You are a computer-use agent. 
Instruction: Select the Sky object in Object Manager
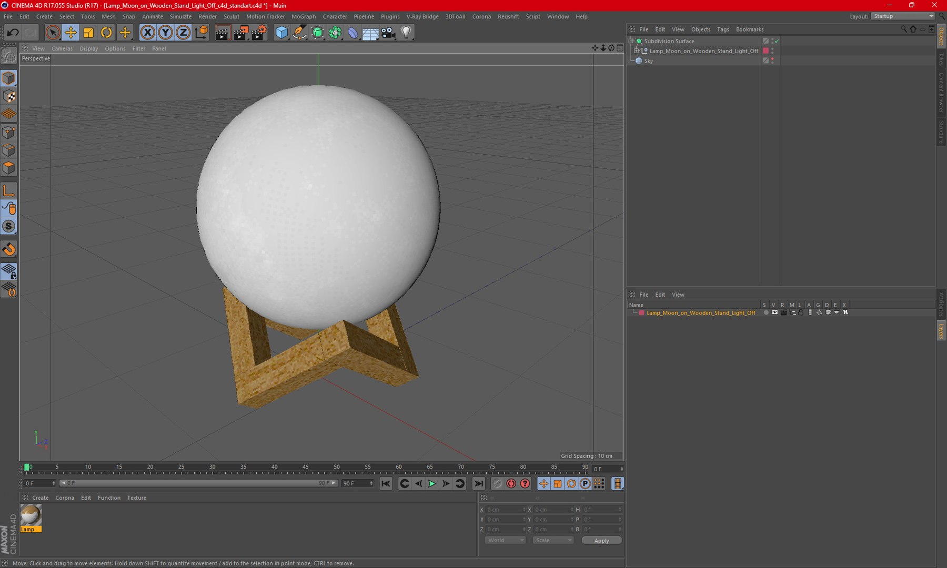pyautogui.click(x=648, y=61)
